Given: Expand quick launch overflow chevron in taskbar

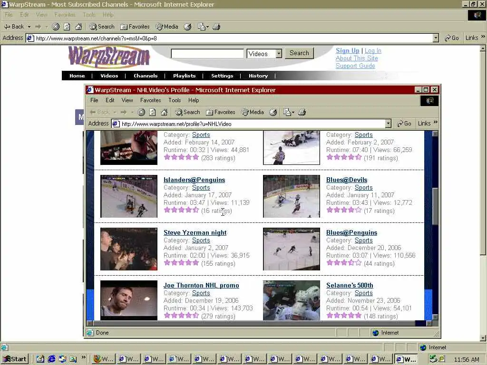Looking at the screenshot, I should 84,357.
